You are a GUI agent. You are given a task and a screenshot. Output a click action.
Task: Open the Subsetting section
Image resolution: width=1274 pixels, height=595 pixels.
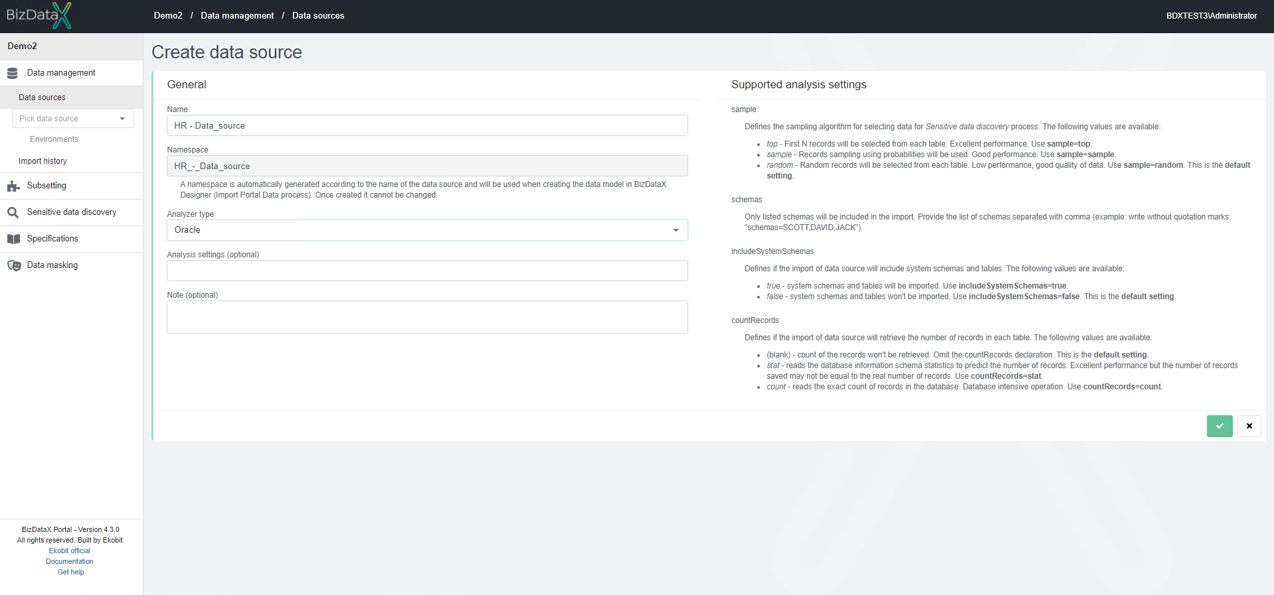pos(71,186)
